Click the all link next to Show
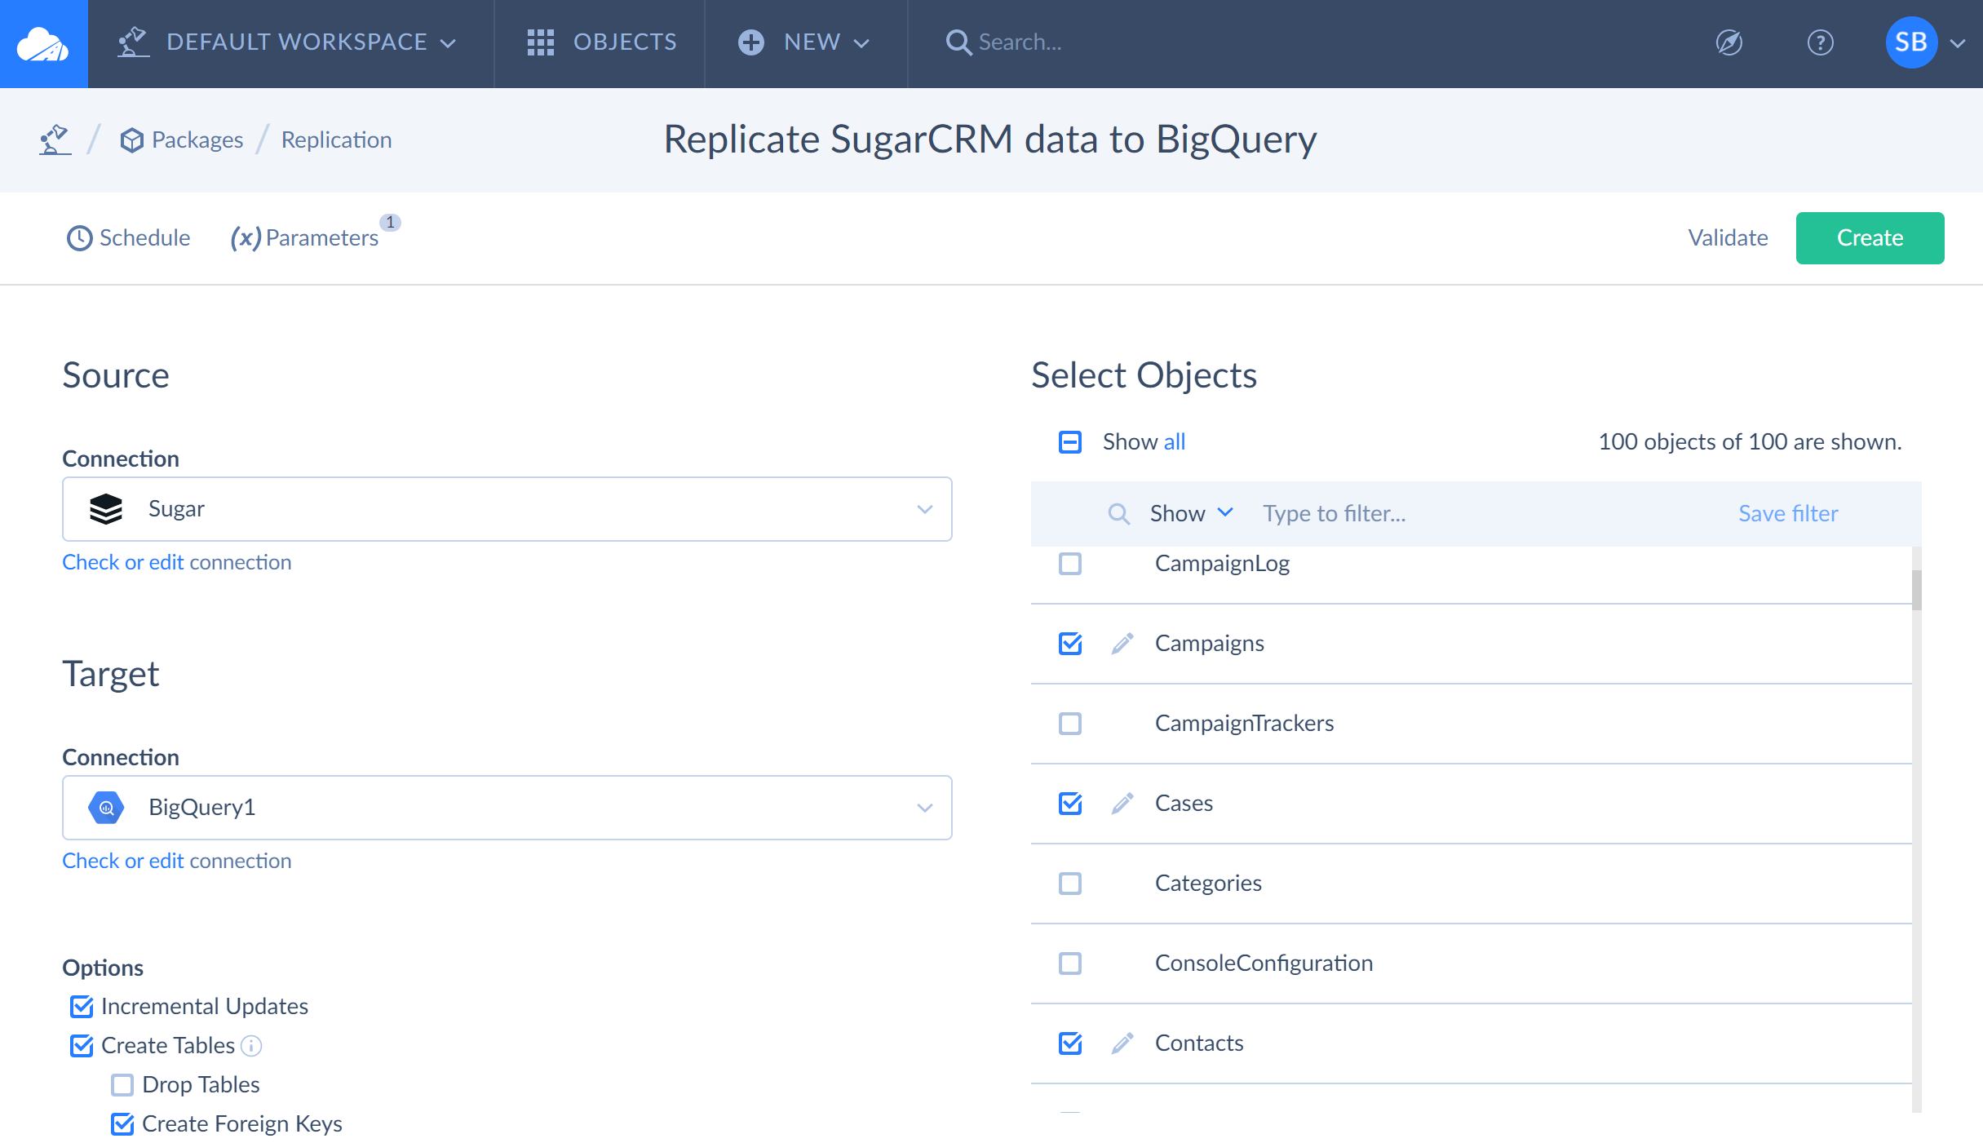 (x=1175, y=442)
